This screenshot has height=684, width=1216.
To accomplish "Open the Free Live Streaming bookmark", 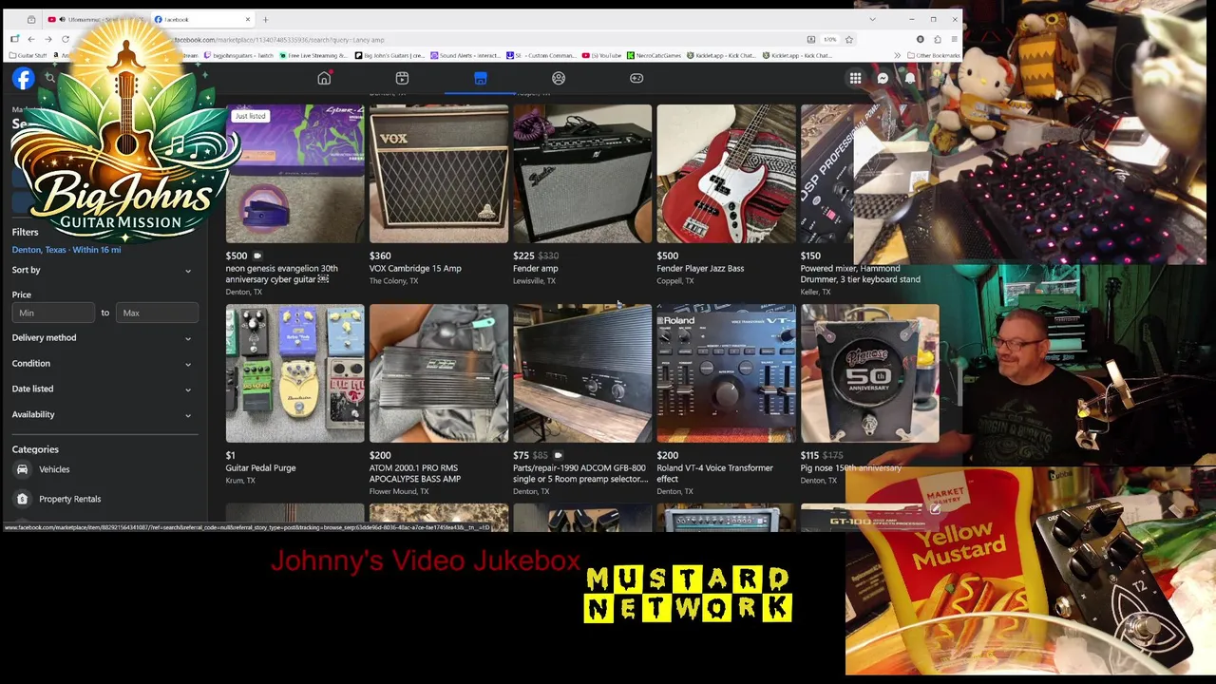I will tap(314, 55).
